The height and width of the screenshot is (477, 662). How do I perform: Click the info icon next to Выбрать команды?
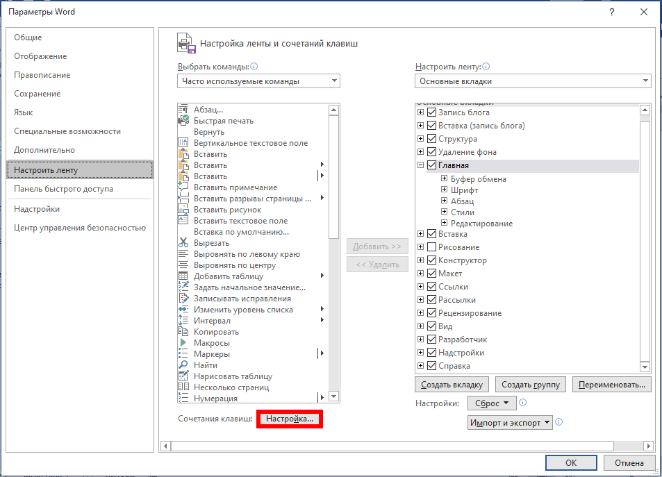[x=254, y=66]
